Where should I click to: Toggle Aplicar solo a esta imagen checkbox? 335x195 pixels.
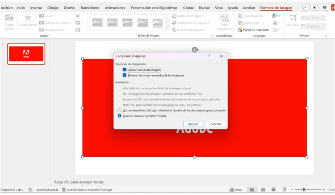point(125,69)
